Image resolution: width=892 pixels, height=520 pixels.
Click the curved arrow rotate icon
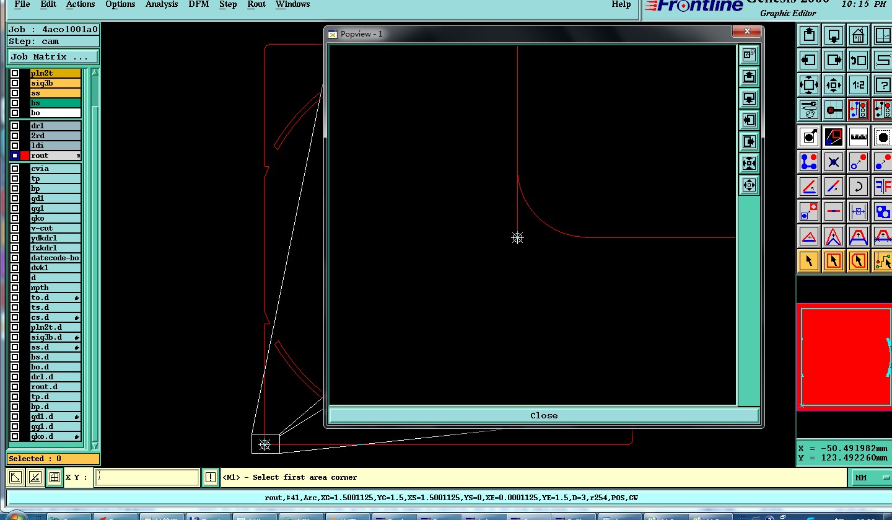click(858, 187)
